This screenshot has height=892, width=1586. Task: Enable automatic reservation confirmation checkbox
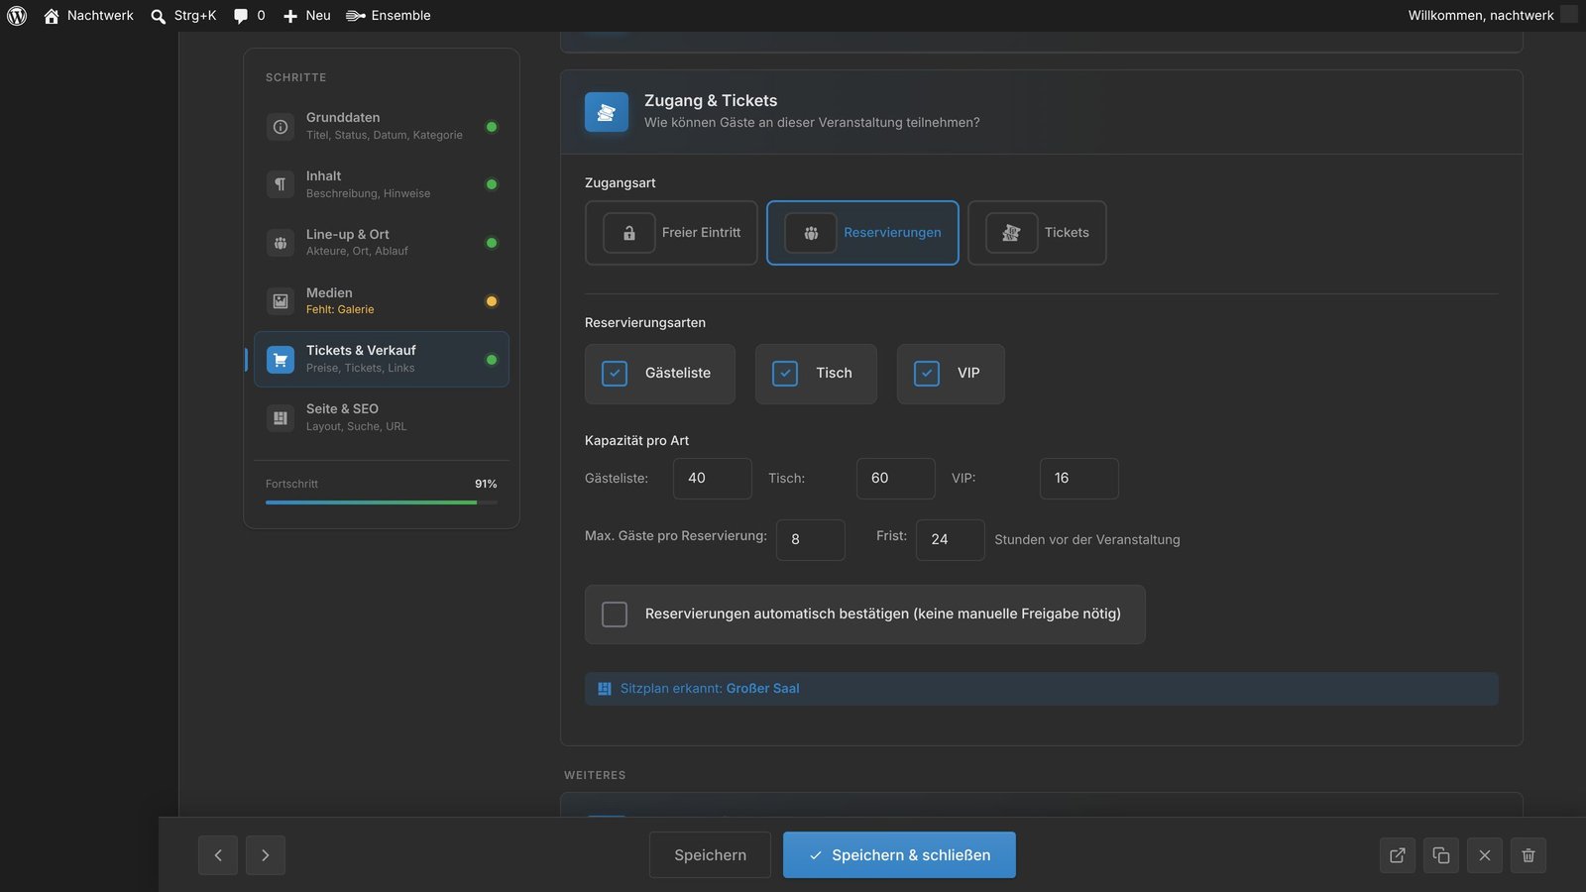(x=615, y=614)
